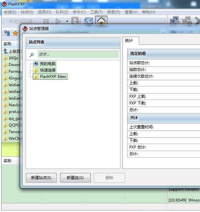The width and height of the screenshot is (200, 212).
Task: Open the 队列(Z) menu
Action: (x=62, y=12)
